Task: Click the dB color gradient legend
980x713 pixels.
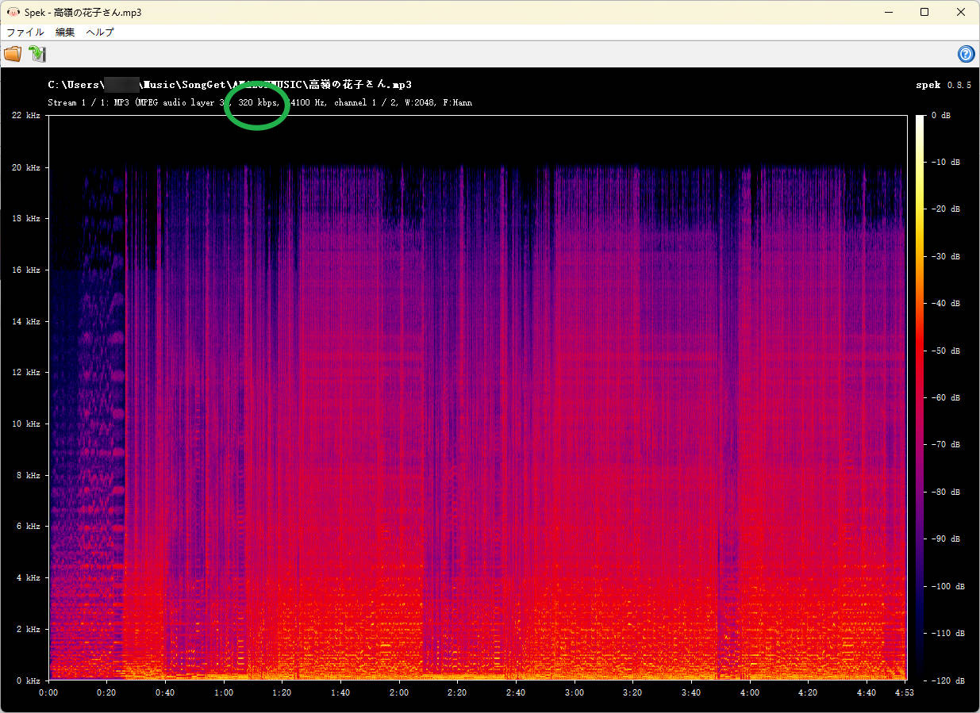Action: (x=920, y=397)
